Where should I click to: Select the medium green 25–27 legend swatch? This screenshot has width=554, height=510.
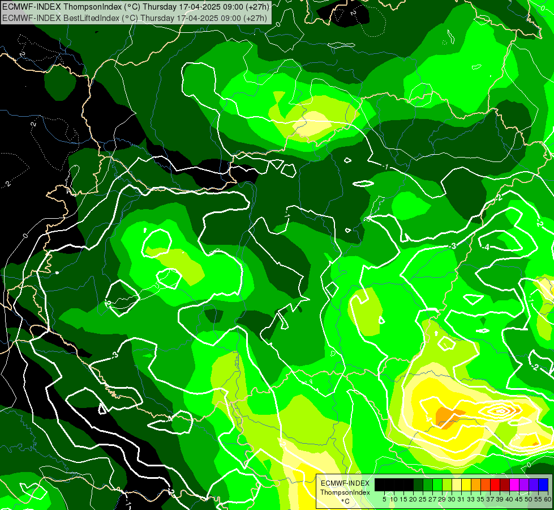tap(427, 484)
